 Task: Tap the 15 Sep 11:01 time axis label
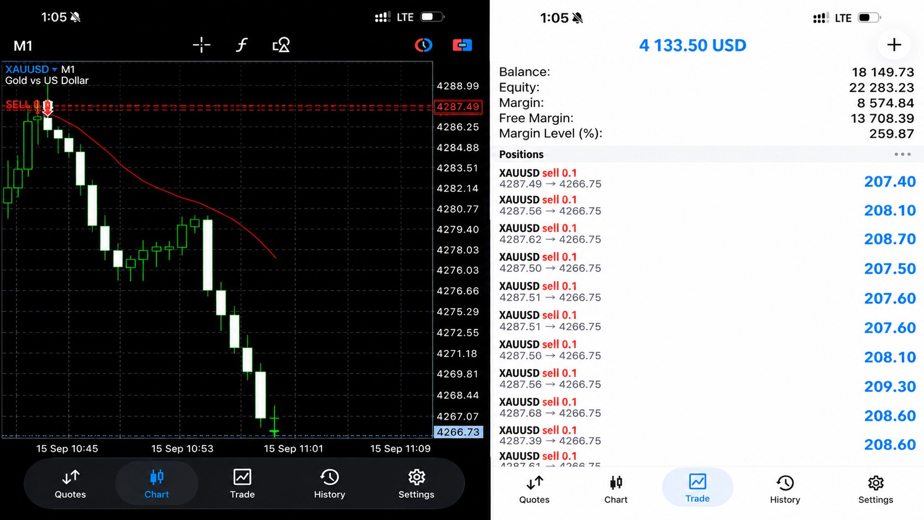(x=293, y=449)
